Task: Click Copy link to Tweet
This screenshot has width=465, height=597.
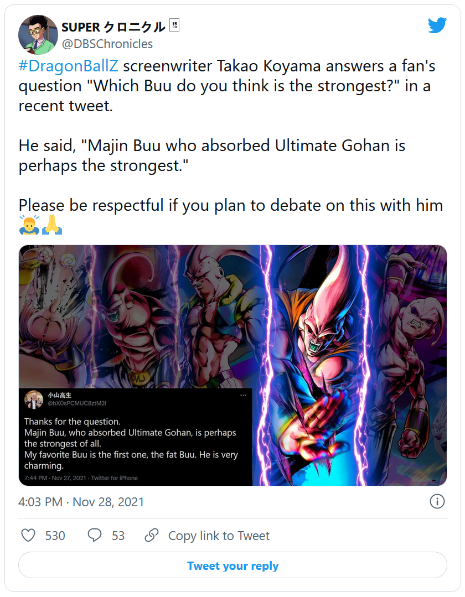Action: point(219,536)
